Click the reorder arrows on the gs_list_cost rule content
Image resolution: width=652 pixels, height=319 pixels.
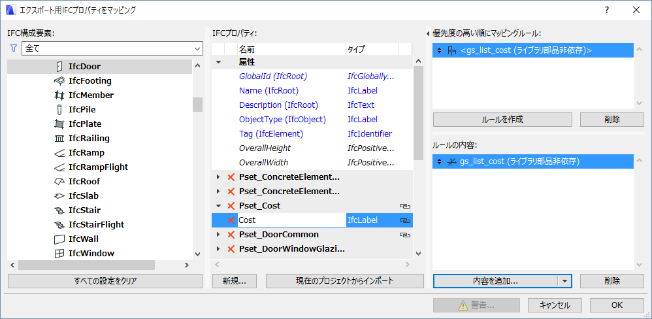[x=439, y=162]
